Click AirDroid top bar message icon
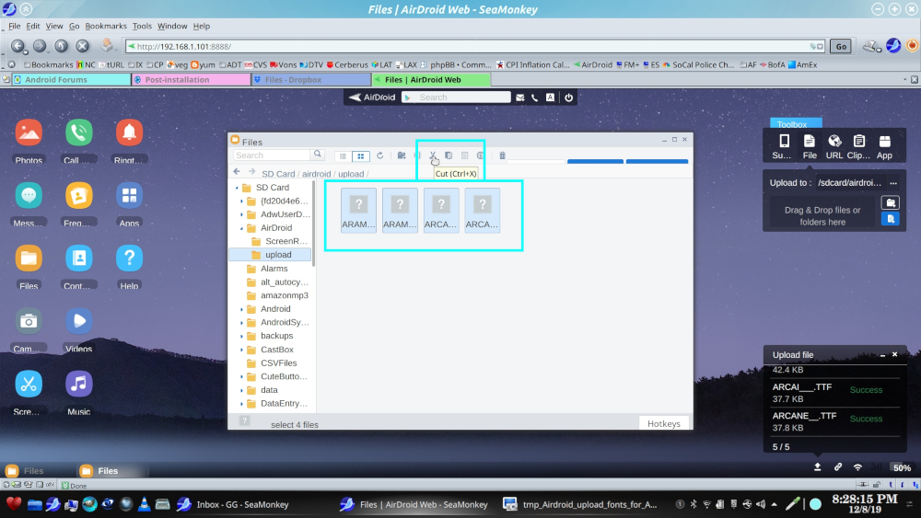The image size is (921, 518). [x=519, y=98]
